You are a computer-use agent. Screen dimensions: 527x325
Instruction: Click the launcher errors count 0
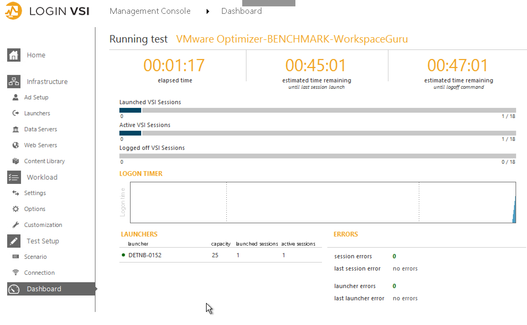394,286
